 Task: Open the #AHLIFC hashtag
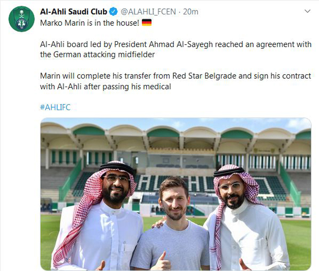click(x=55, y=107)
